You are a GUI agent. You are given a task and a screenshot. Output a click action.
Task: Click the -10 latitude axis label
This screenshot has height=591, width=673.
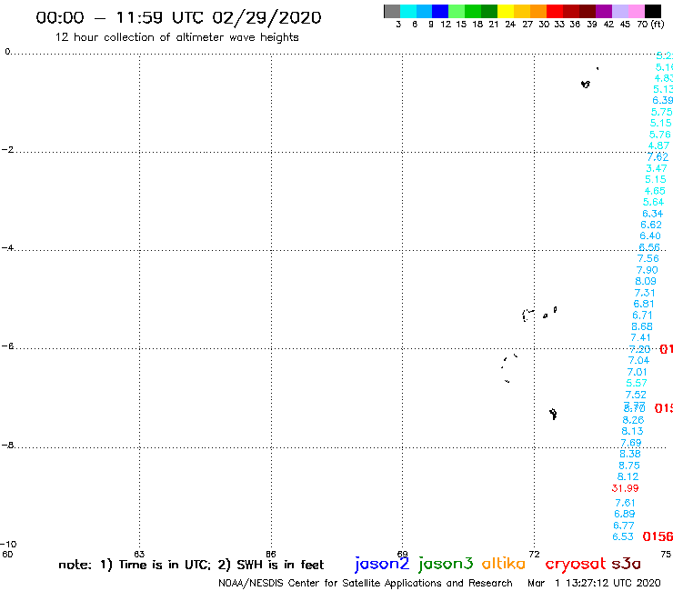[8, 545]
